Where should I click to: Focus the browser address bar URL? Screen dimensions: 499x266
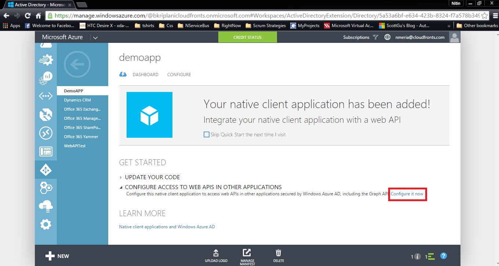267,16
